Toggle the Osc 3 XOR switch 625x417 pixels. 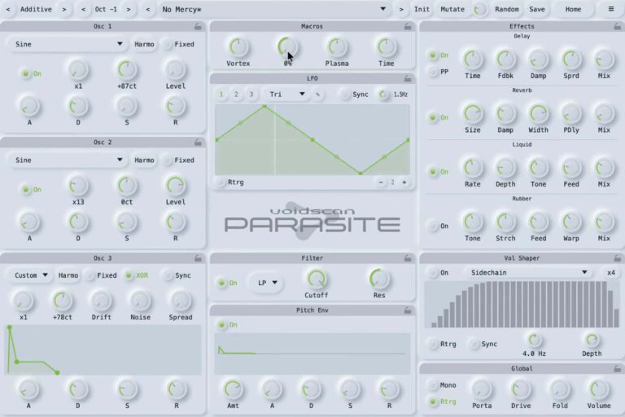point(137,275)
